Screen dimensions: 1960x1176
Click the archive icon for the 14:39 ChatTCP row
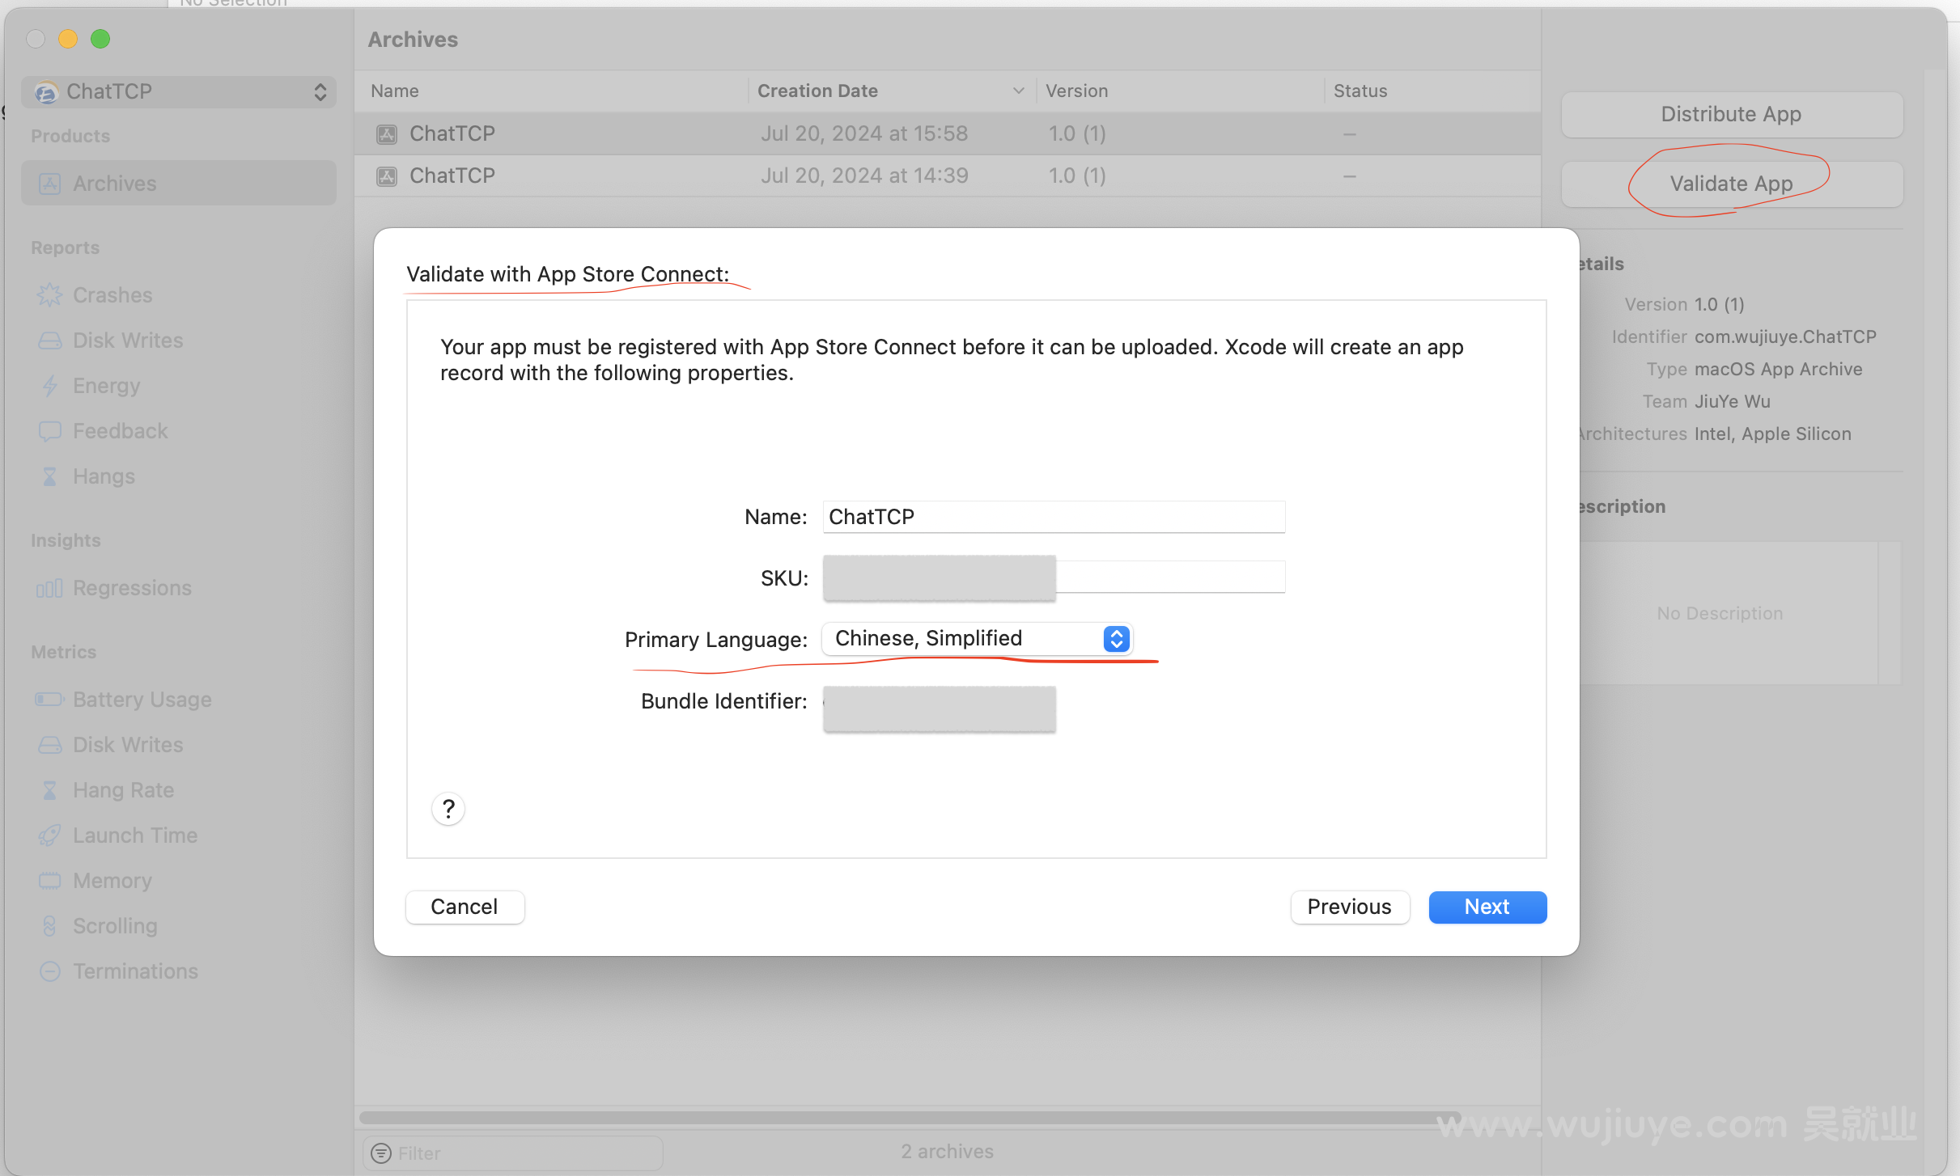(387, 176)
